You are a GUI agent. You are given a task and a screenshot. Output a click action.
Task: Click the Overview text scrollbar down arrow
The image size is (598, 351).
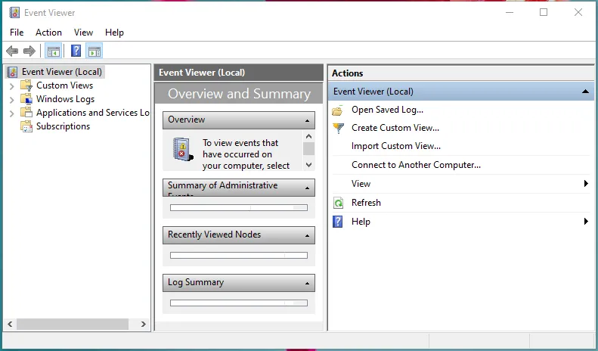[x=309, y=165]
